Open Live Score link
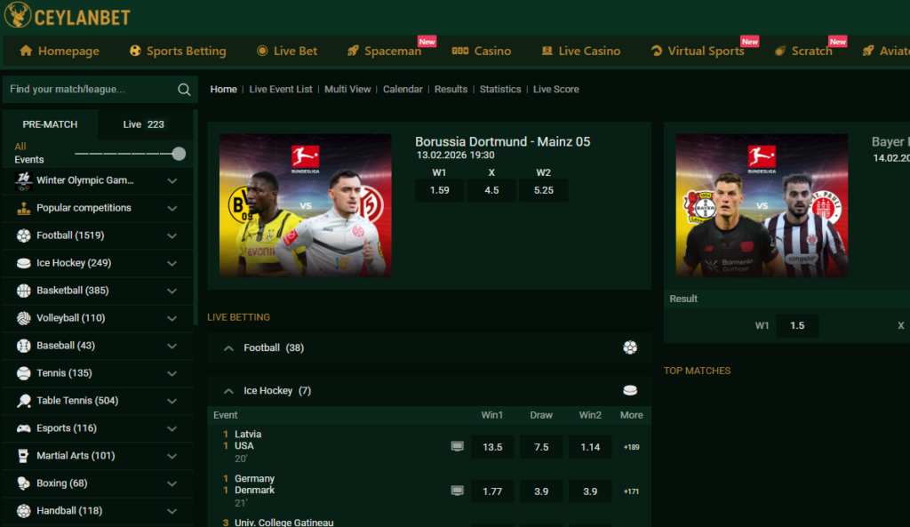 555,90
